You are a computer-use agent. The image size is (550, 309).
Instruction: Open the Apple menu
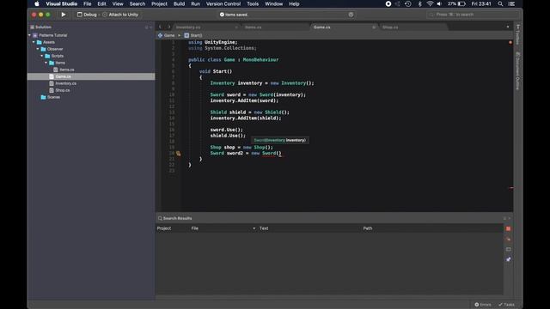click(37, 3)
